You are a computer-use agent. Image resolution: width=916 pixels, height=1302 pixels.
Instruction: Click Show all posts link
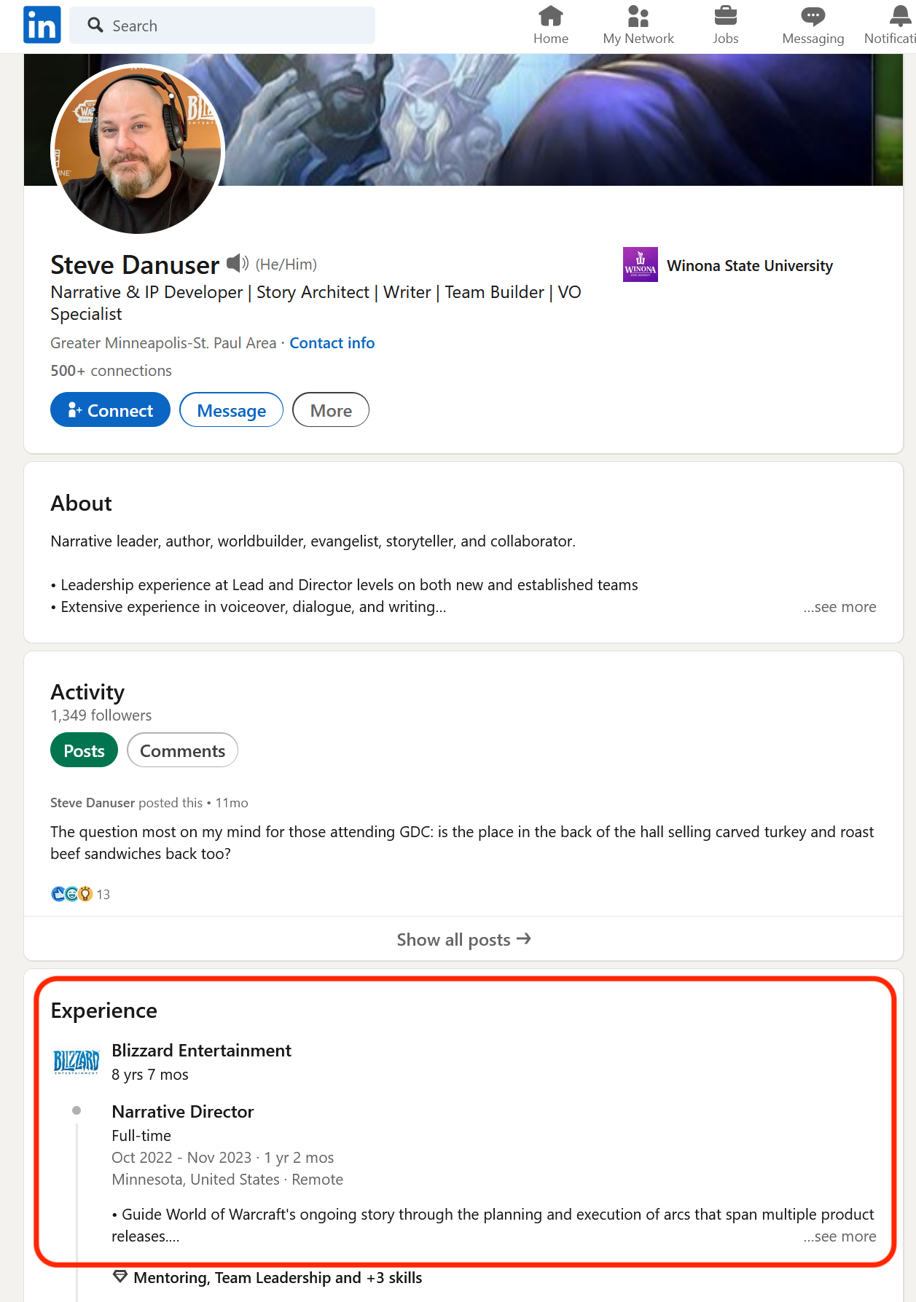463,939
